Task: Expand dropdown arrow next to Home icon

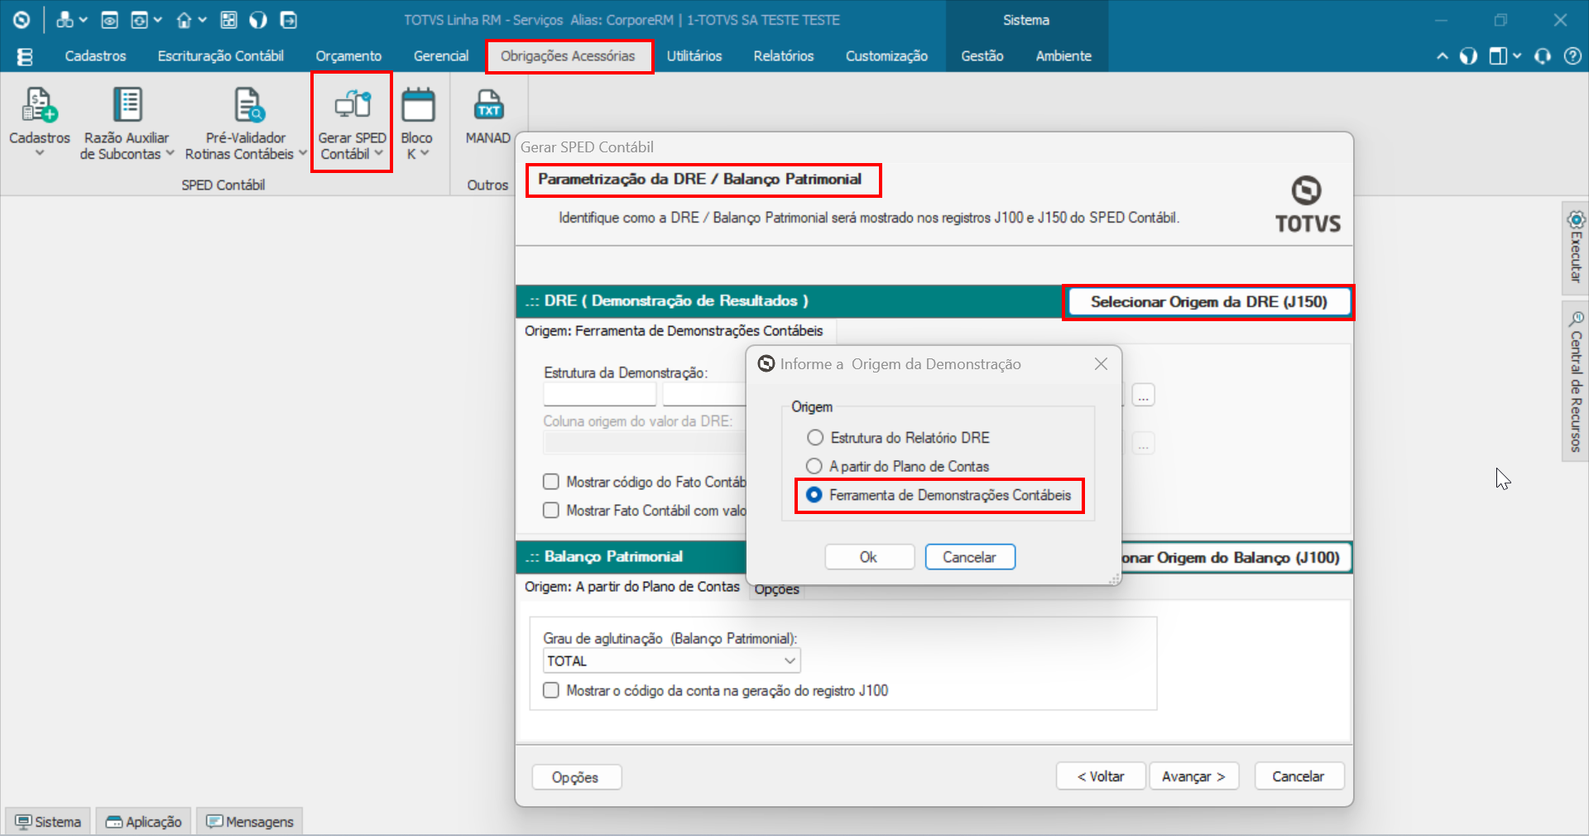Action: (x=202, y=20)
